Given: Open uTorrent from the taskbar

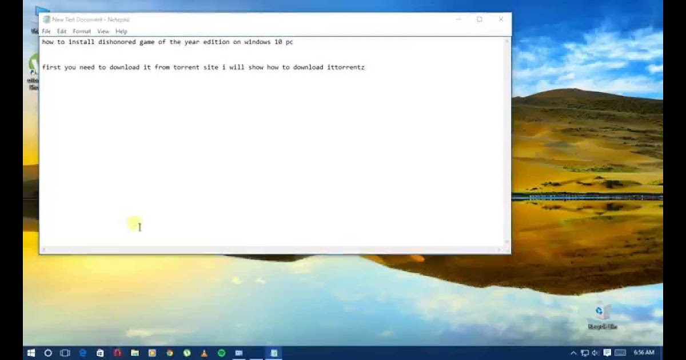Looking at the screenshot, I should pos(187,353).
